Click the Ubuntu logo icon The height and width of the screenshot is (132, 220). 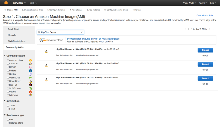[31, 92]
